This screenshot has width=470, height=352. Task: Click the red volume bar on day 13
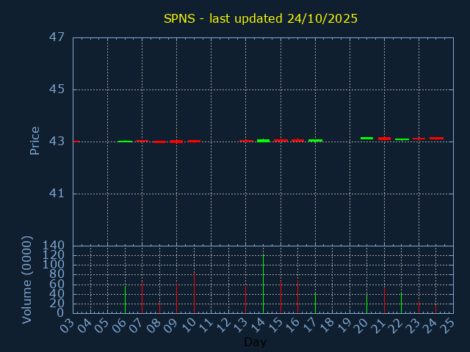pyautogui.click(x=245, y=299)
